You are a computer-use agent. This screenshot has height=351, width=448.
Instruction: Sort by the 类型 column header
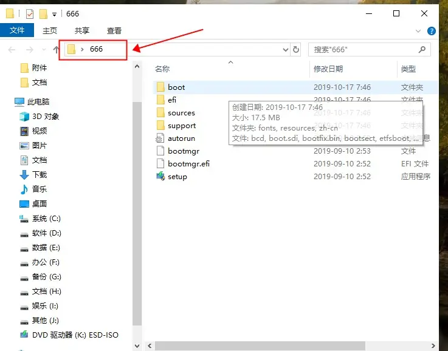408,69
